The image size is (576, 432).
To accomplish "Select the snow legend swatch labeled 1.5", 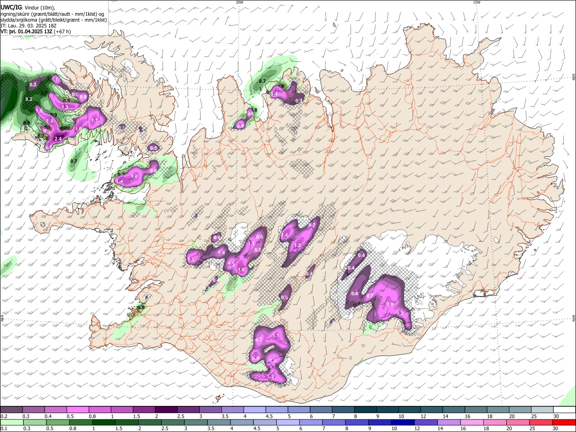I will coord(144,410).
